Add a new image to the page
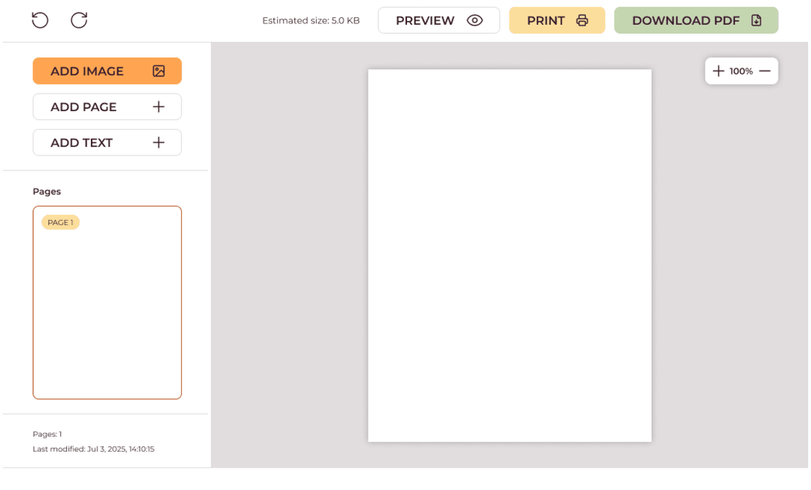The image size is (811, 490). 107,71
